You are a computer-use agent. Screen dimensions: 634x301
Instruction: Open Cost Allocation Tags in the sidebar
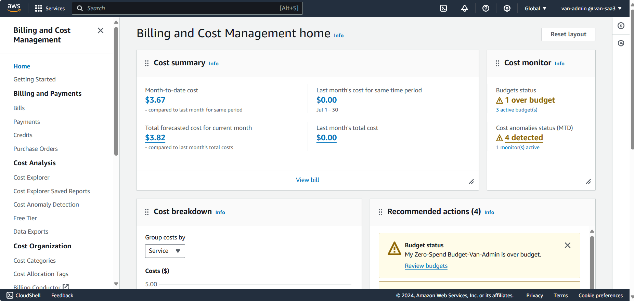[41, 274]
